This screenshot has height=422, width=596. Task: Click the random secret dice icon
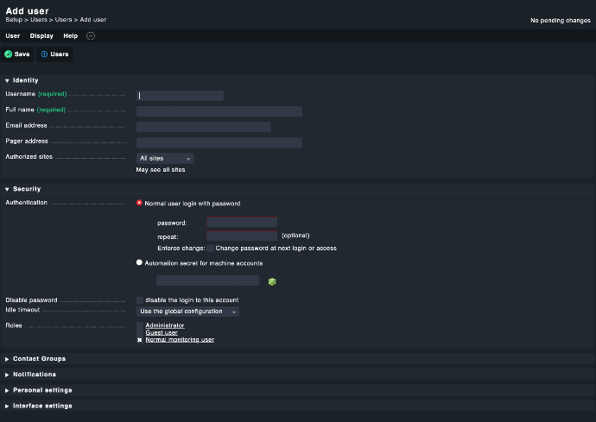272,281
